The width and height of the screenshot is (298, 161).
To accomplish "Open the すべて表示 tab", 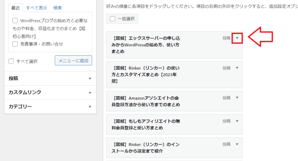I will coord(37,8).
